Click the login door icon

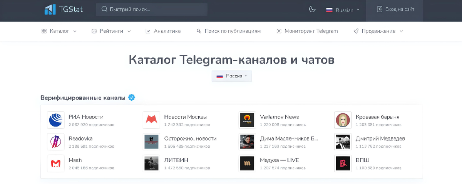pos(380,9)
